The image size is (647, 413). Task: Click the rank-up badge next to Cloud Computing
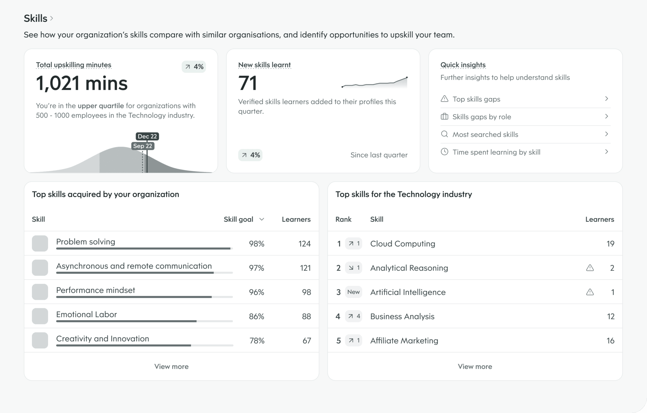pos(353,244)
